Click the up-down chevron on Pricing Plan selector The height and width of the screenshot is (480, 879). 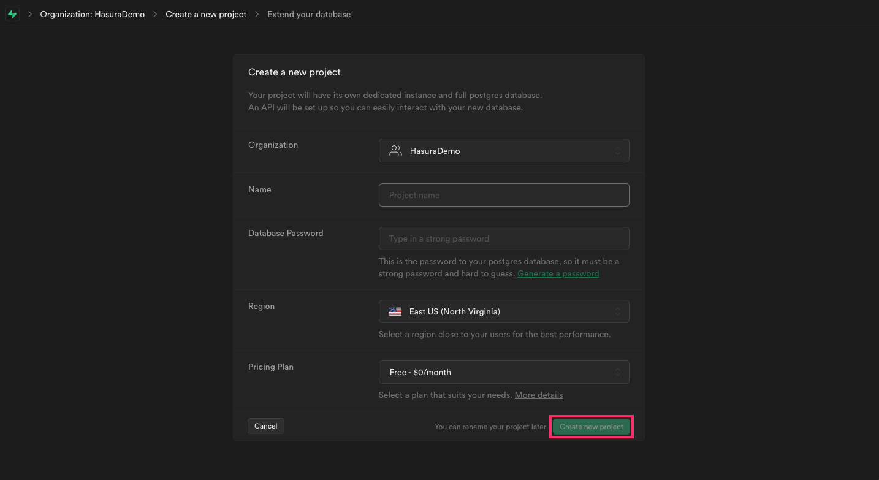point(618,371)
